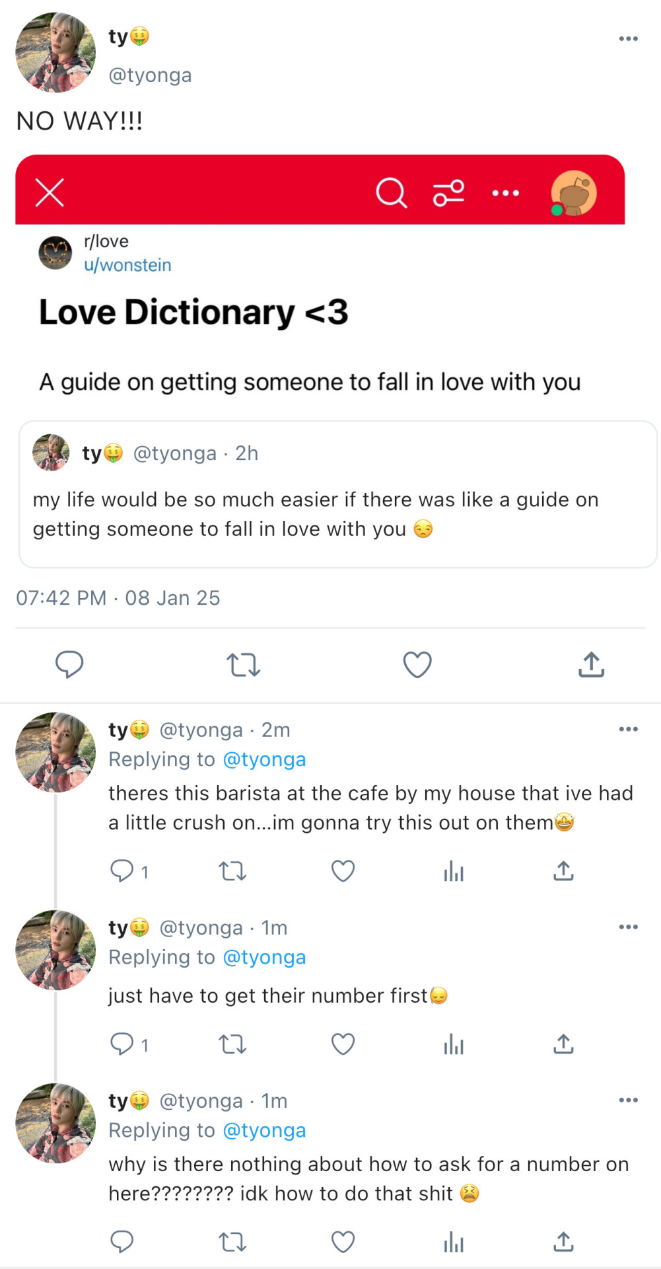The width and height of the screenshot is (661, 1269).
Task: Tap the Reddit search magnifier icon
Action: 391,193
